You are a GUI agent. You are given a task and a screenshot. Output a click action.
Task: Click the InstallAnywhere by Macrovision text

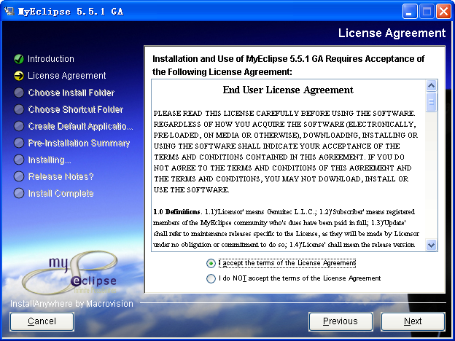coord(71,304)
